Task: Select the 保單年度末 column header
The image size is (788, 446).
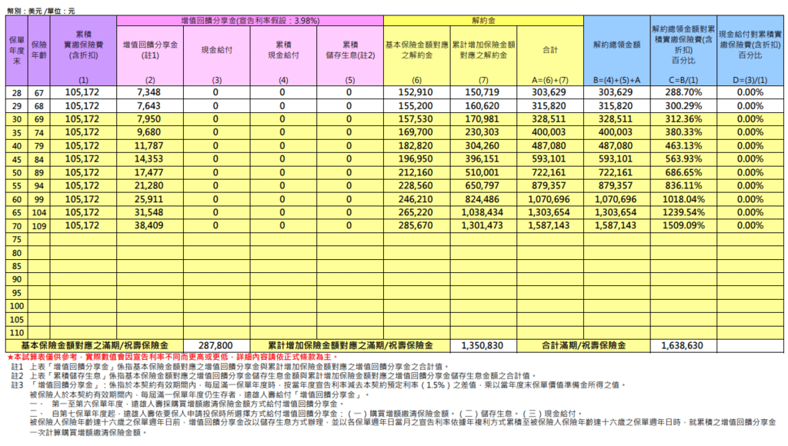Action: pyautogui.click(x=17, y=50)
